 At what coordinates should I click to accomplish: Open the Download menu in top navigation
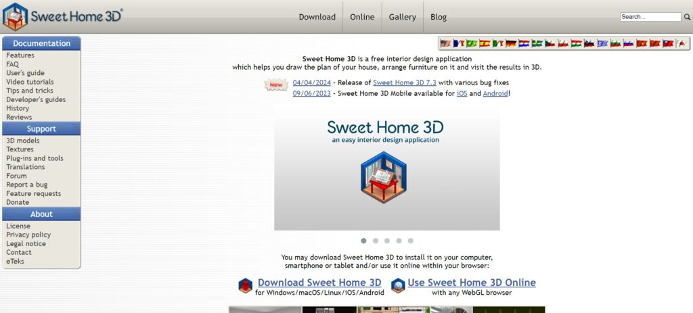coord(317,17)
